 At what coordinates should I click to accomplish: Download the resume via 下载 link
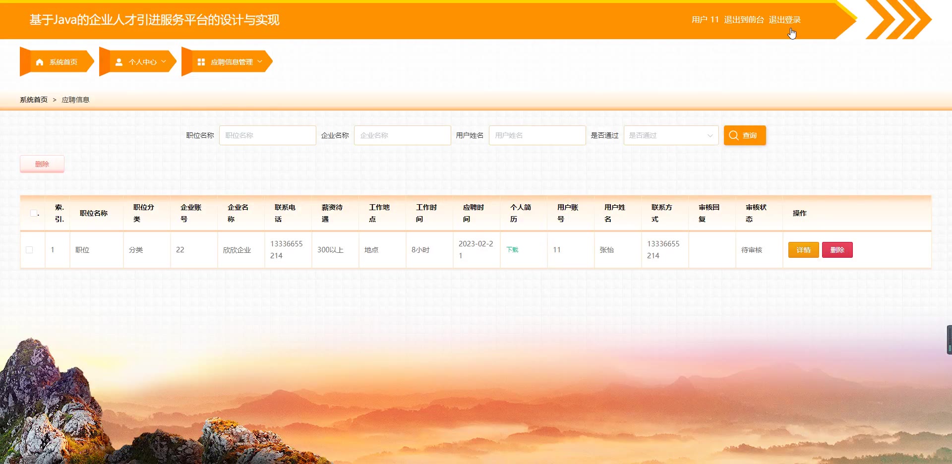(x=512, y=250)
